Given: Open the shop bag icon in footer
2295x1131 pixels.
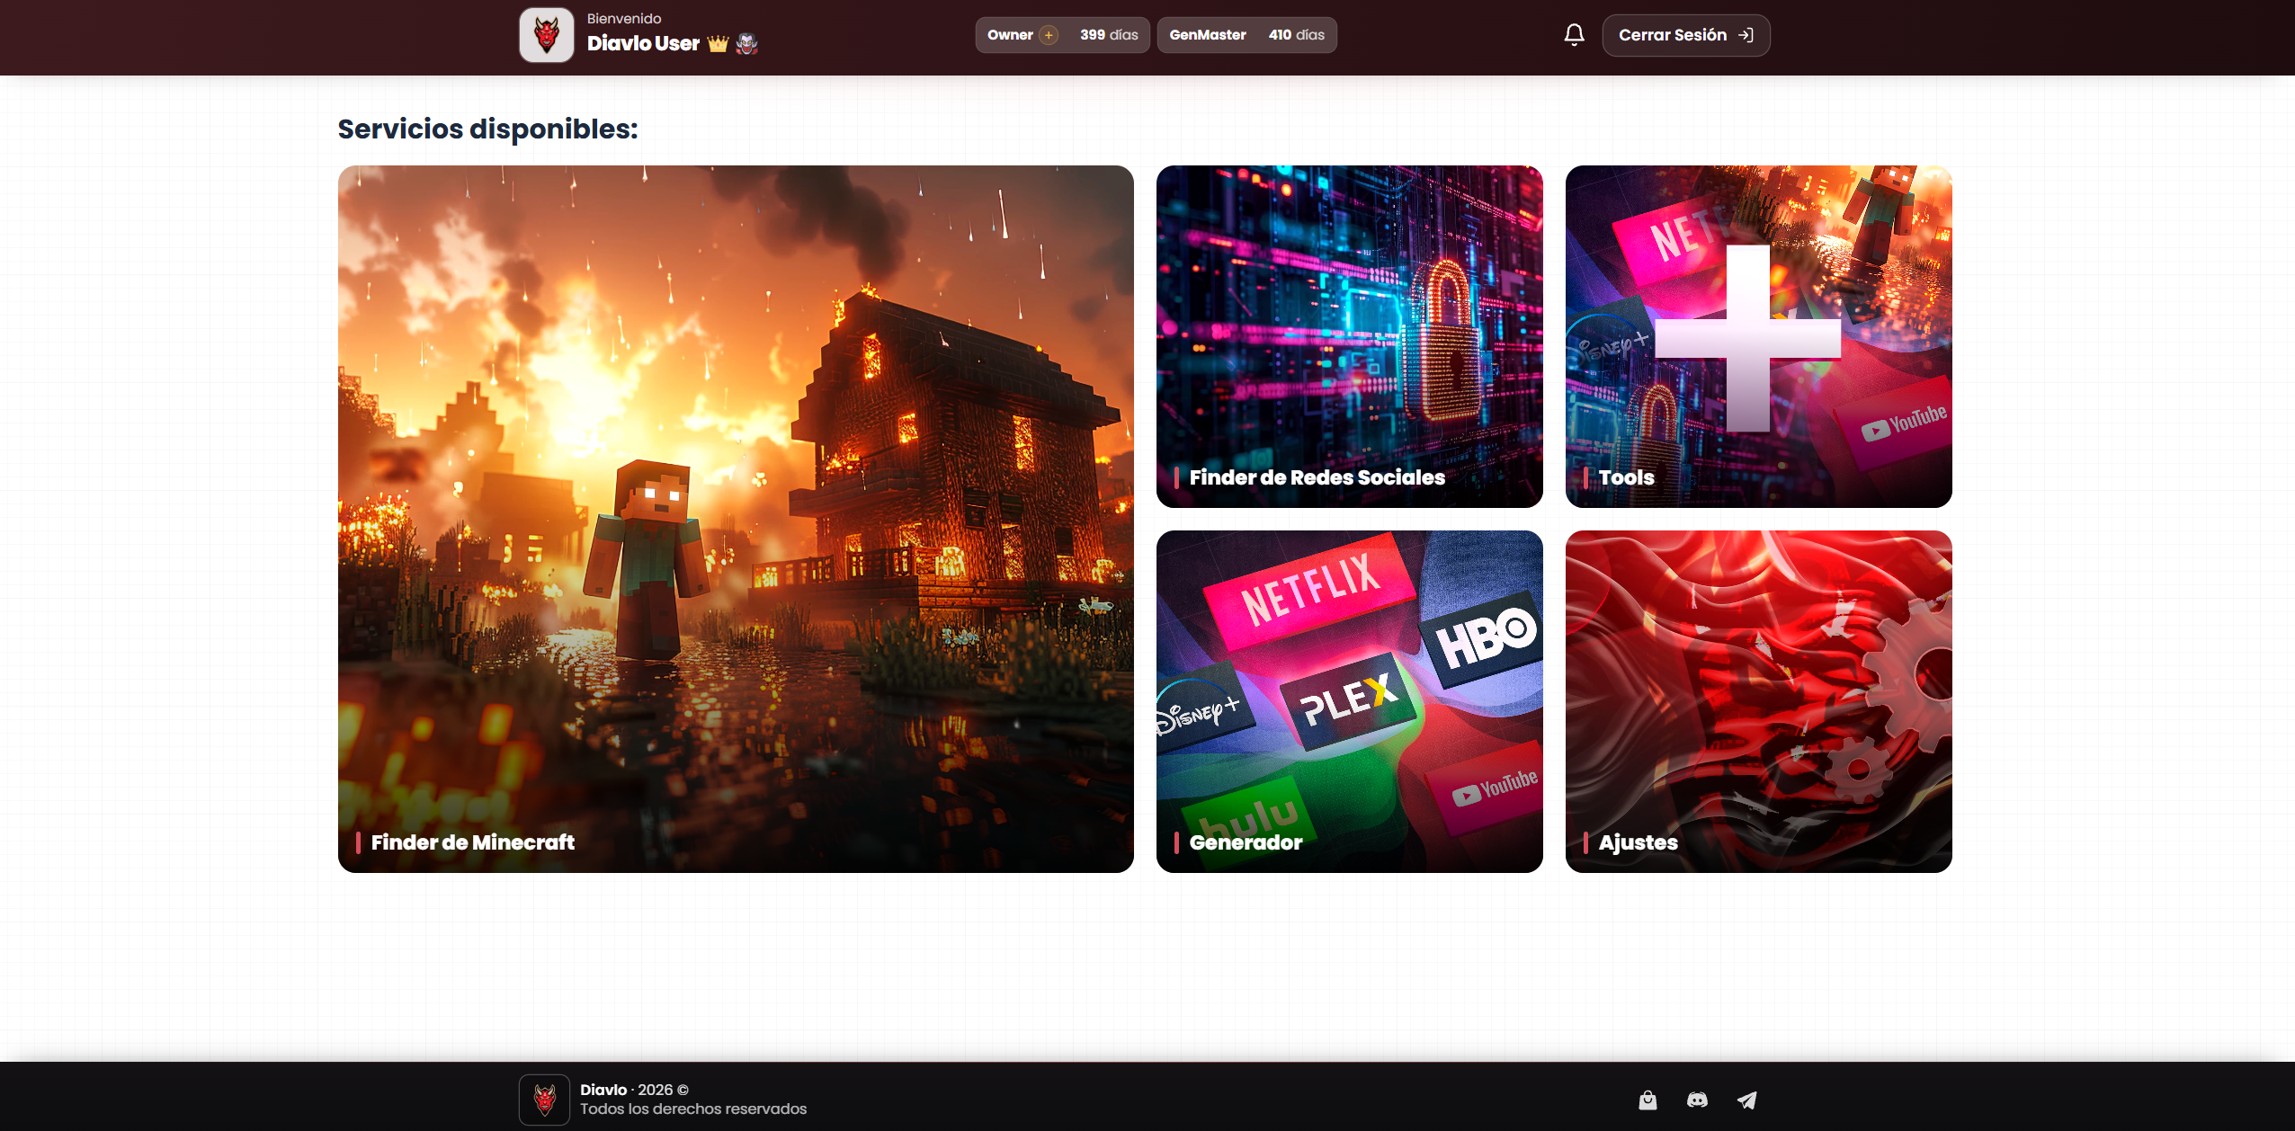Looking at the screenshot, I should (1648, 1100).
